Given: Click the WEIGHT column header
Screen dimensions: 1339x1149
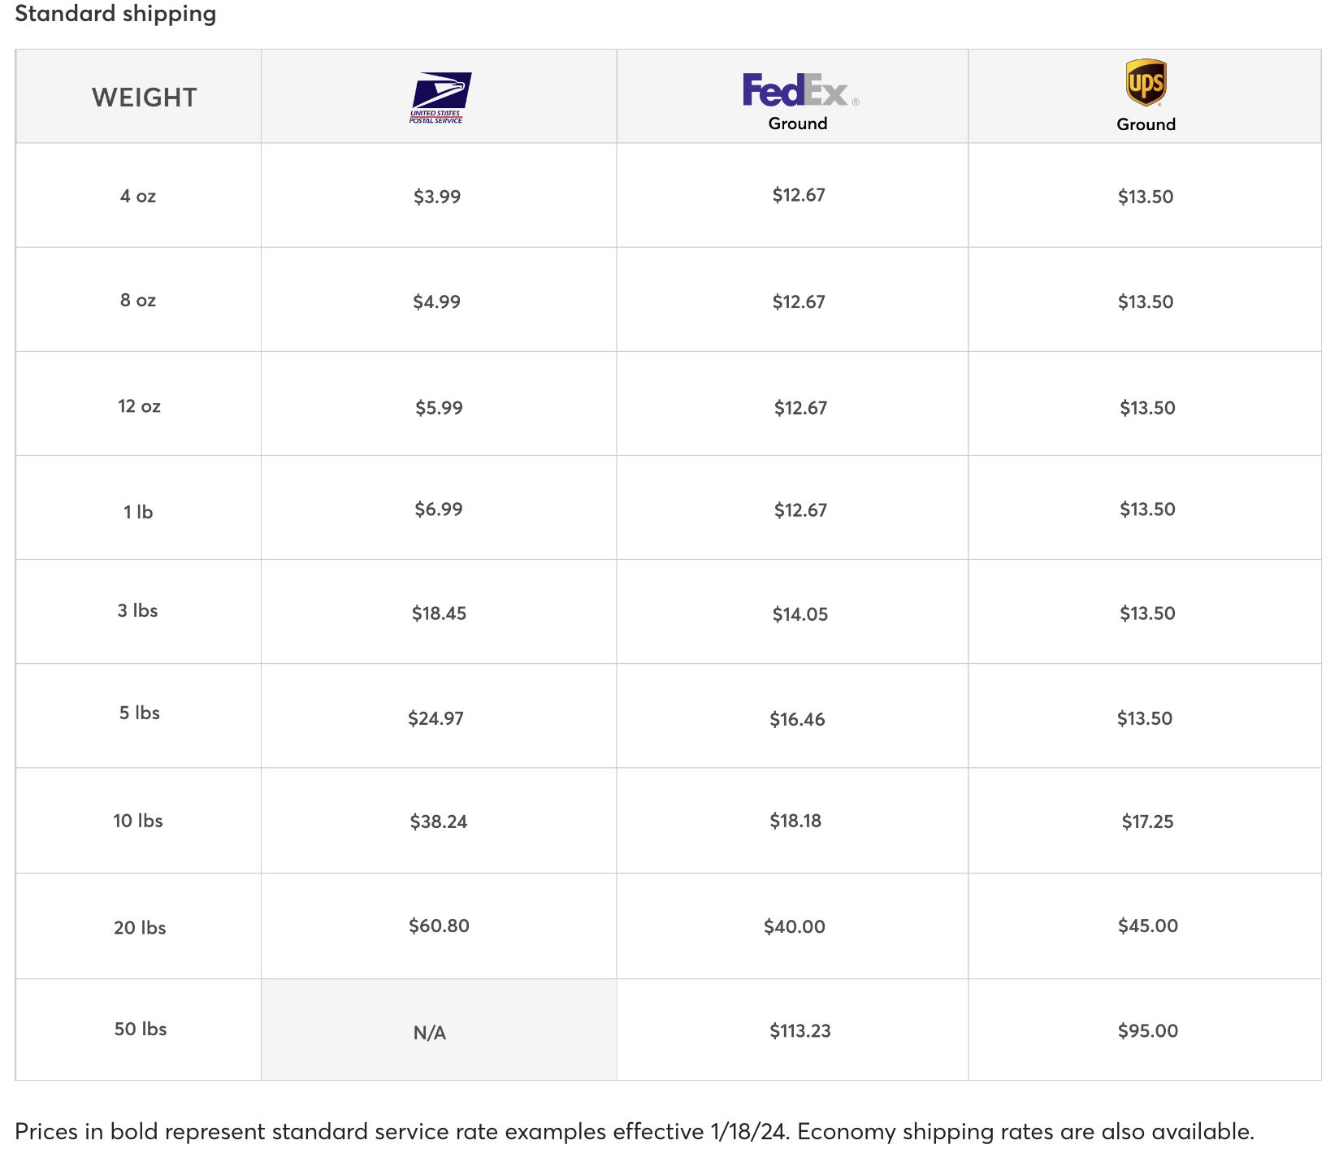Looking at the screenshot, I should 145,98.
